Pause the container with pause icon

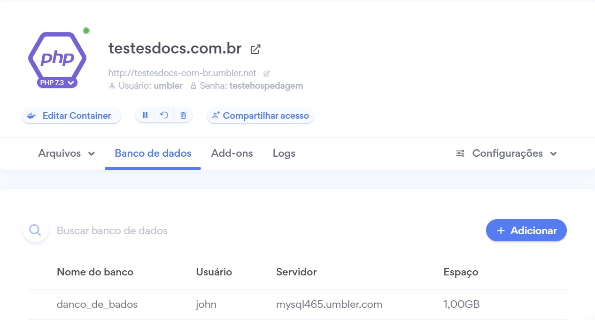pos(145,115)
